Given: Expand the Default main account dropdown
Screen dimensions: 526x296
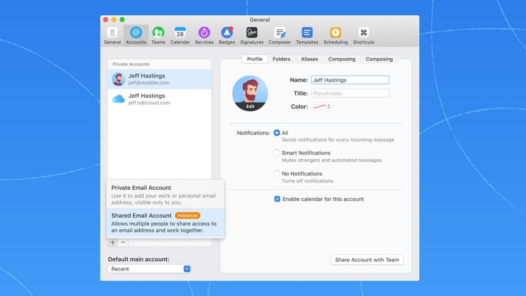Looking at the screenshot, I should [149, 269].
